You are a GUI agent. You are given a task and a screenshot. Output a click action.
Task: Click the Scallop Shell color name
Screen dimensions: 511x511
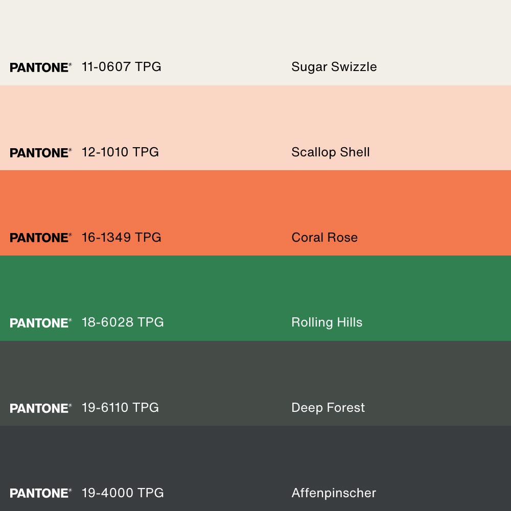pos(330,152)
